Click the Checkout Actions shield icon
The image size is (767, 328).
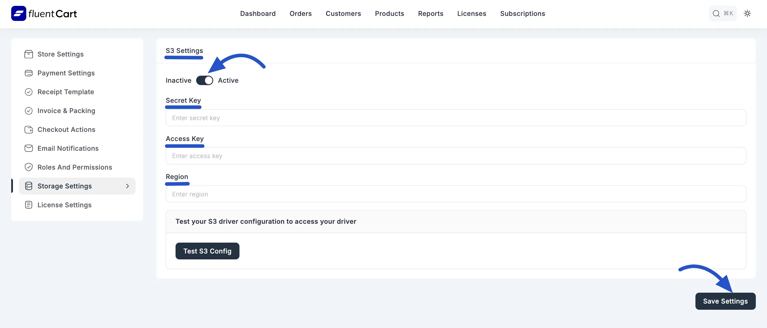pyautogui.click(x=29, y=130)
